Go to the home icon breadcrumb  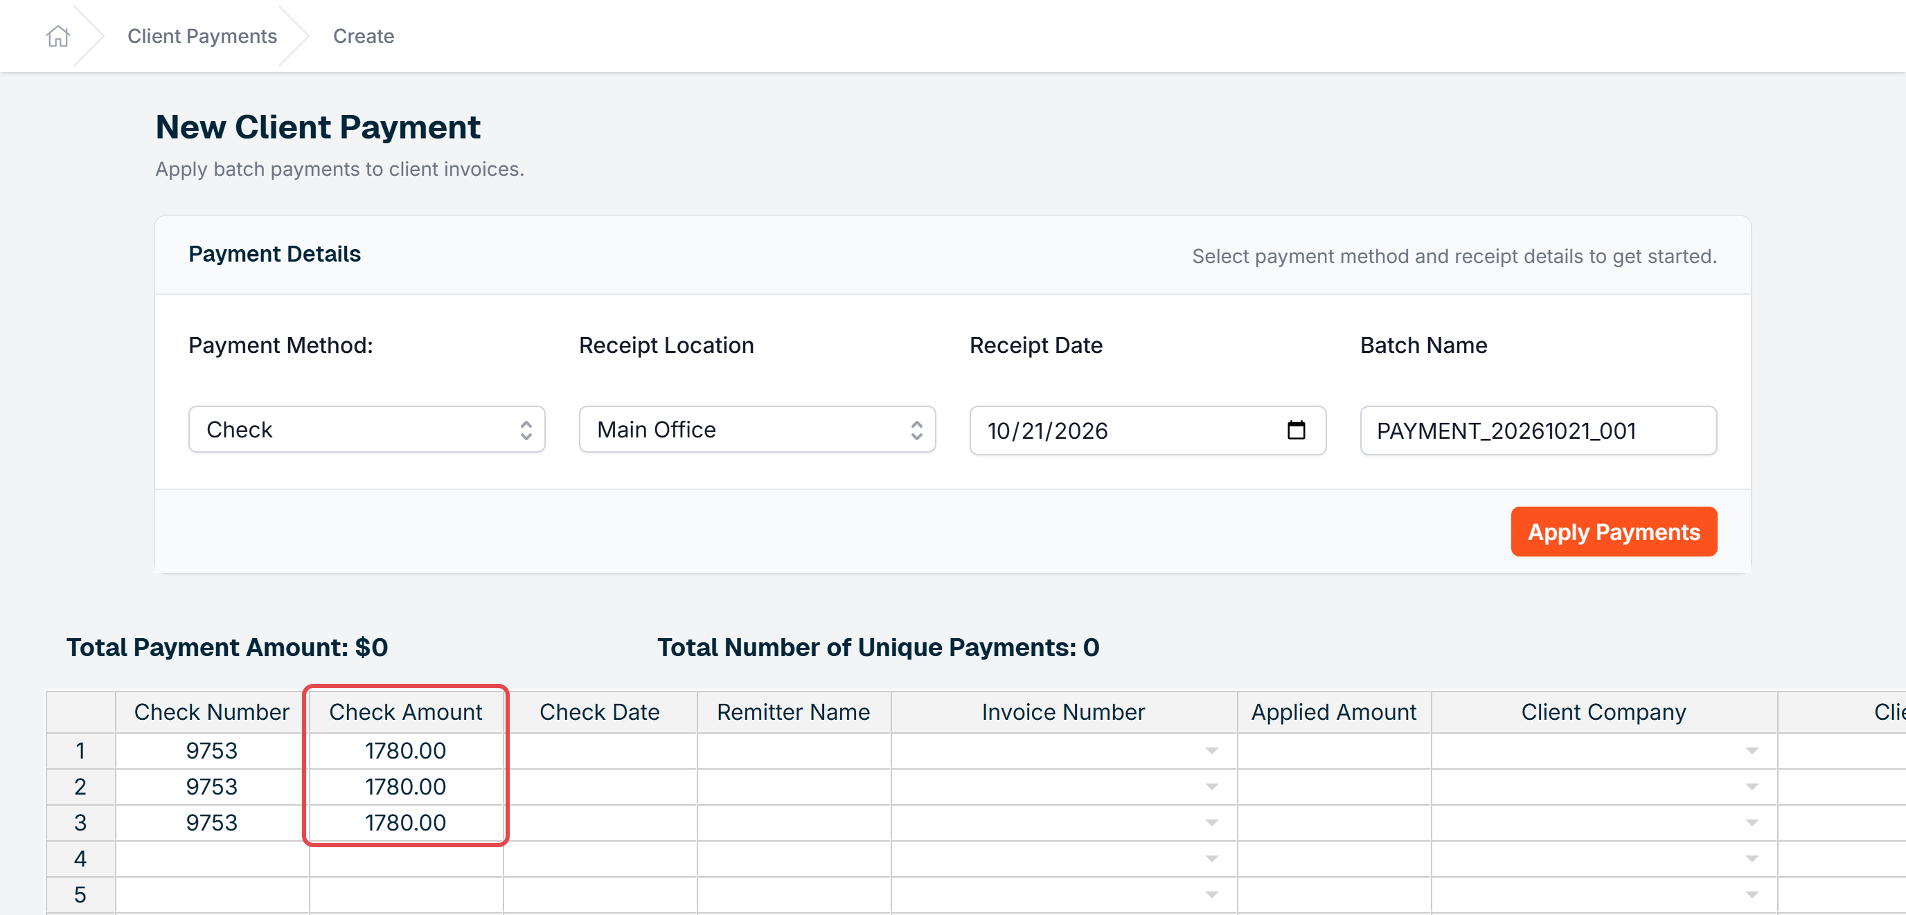pos(57,35)
